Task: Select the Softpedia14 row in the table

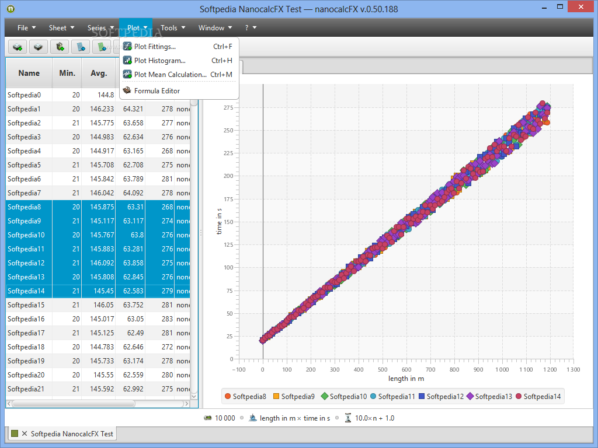Action: [x=98, y=290]
